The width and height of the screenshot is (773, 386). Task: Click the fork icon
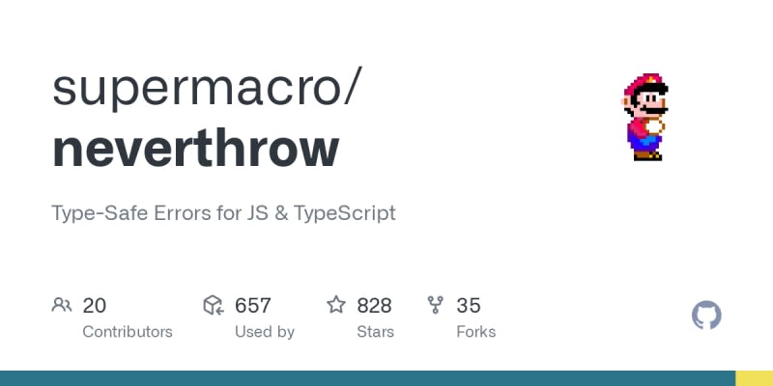click(436, 306)
